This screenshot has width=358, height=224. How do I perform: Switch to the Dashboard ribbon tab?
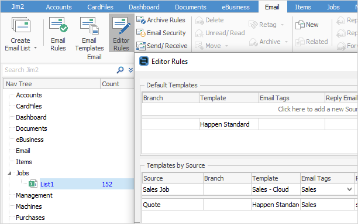[144, 7]
